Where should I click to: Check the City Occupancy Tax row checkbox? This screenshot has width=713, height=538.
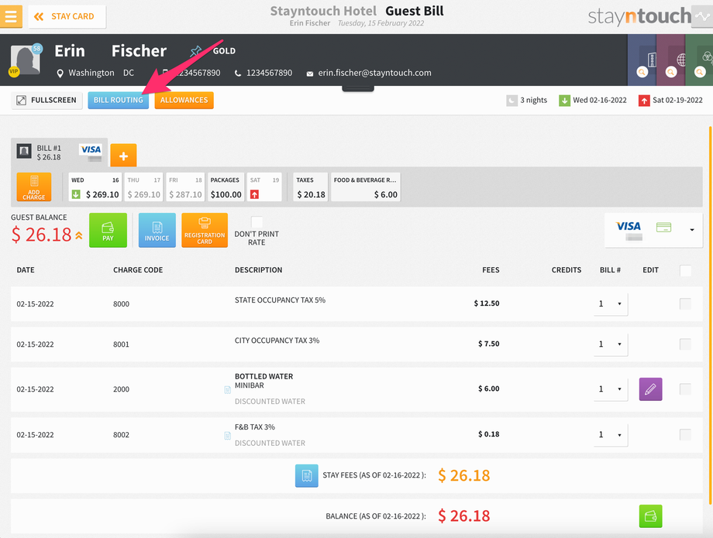(685, 344)
